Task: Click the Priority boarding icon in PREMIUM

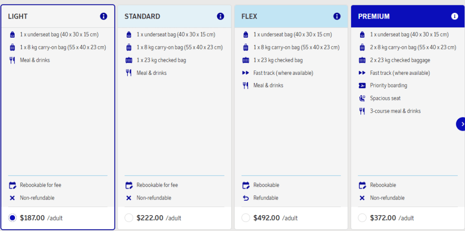Action: (362, 85)
